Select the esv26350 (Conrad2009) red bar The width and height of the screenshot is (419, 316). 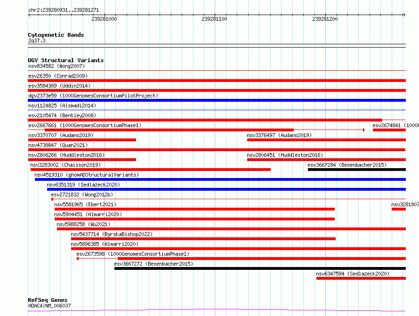tap(217, 81)
